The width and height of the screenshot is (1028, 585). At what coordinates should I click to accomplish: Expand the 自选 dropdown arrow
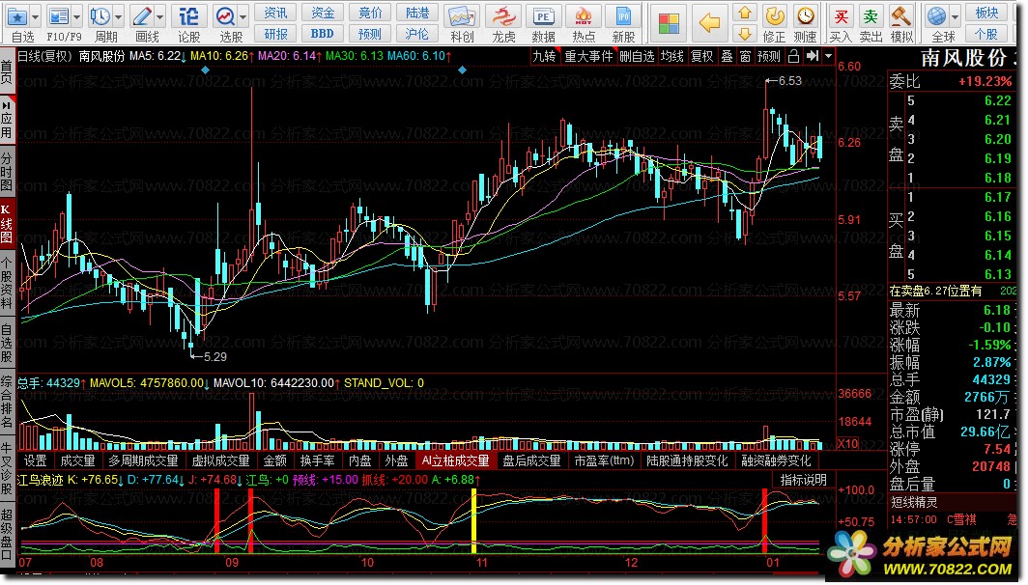tap(36, 17)
